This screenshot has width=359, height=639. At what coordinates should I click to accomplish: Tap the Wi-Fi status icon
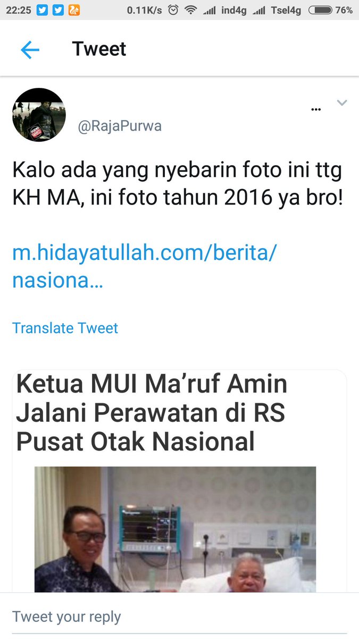click(x=191, y=10)
